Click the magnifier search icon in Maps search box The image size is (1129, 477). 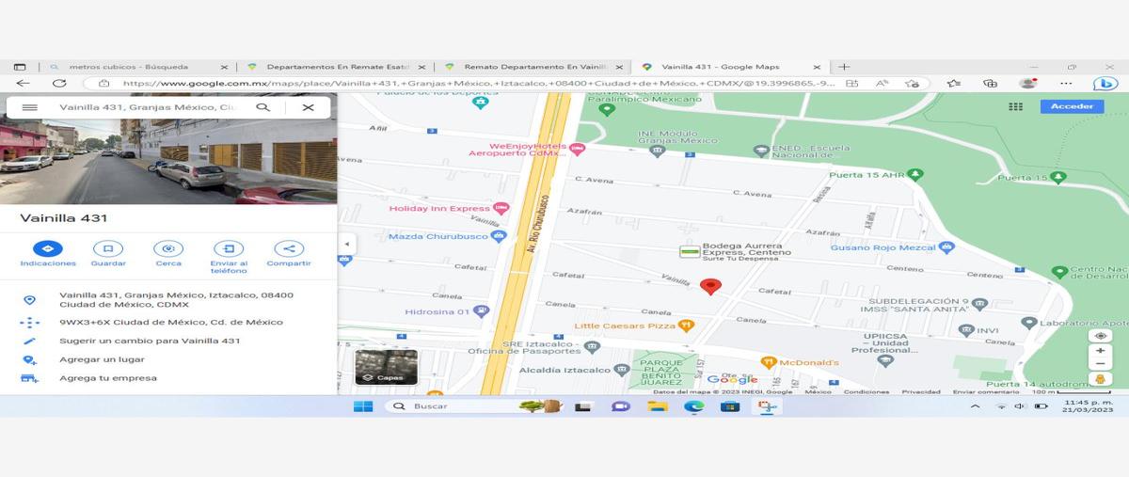click(x=263, y=107)
